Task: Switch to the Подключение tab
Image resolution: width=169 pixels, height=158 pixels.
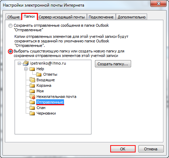Action: [101, 17]
